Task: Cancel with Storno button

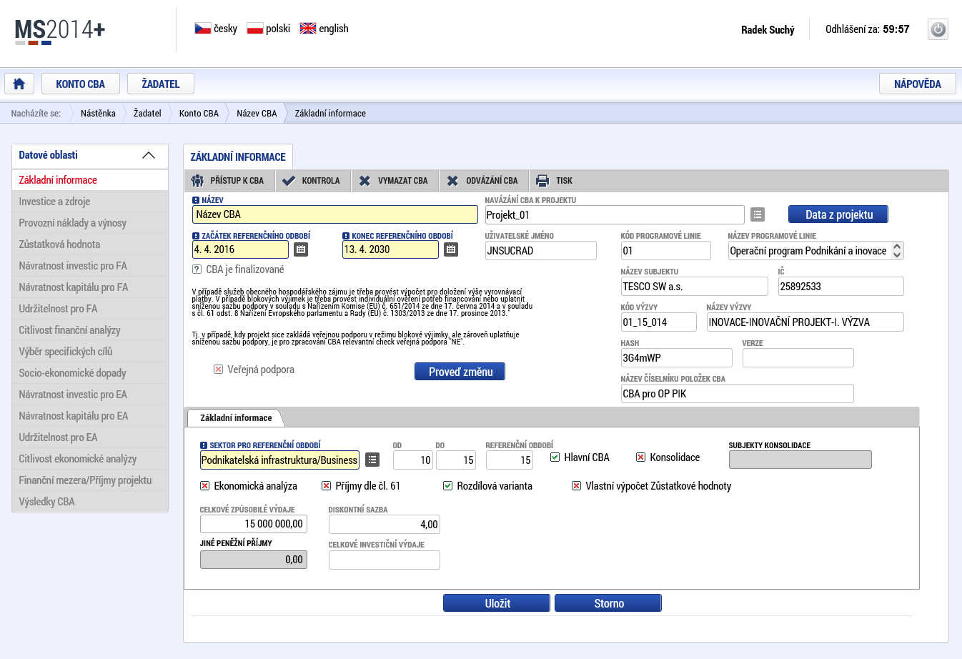Action: click(608, 603)
